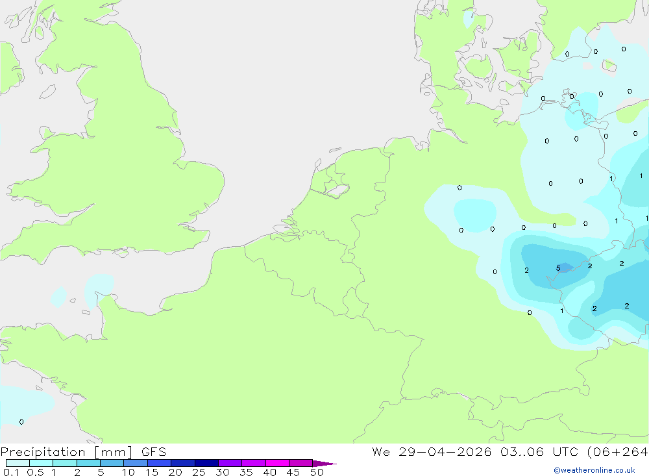Click the legend label 35
This screenshot has width=649, height=476.
tap(246, 472)
